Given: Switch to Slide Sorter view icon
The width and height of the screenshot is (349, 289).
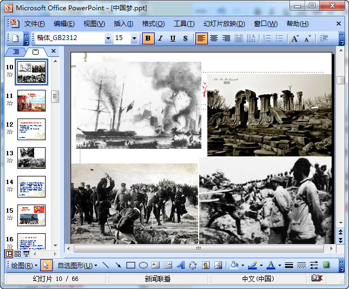Looking at the screenshot, I should click(x=17, y=253).
